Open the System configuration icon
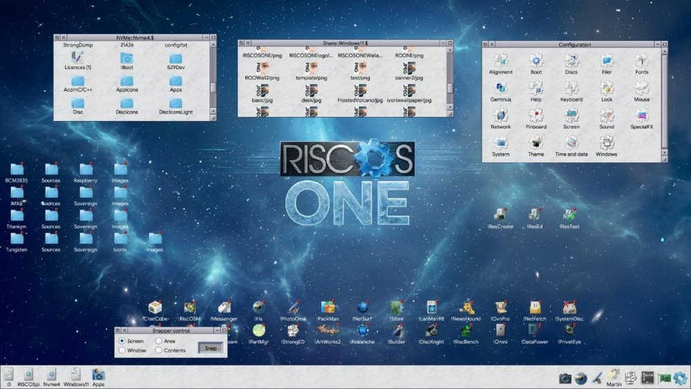The height and width of the screenshot is (389, 691). (x=500, y=146)
